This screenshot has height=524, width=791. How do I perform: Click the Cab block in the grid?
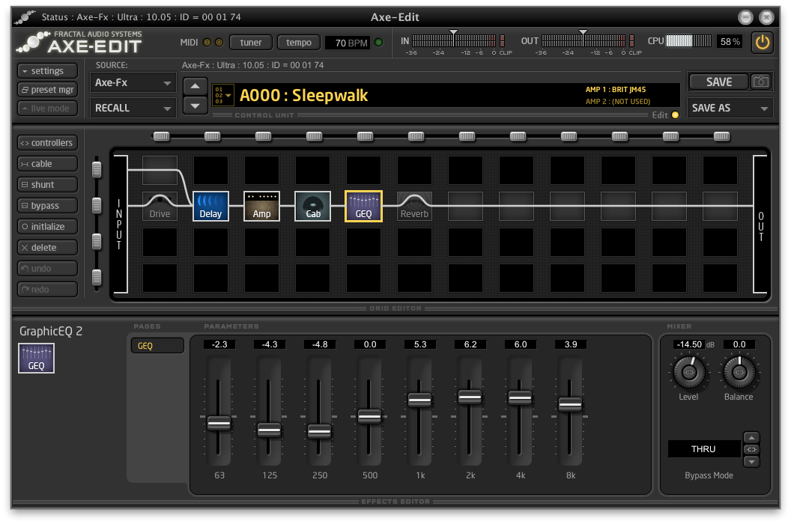[x=312, y=206]
